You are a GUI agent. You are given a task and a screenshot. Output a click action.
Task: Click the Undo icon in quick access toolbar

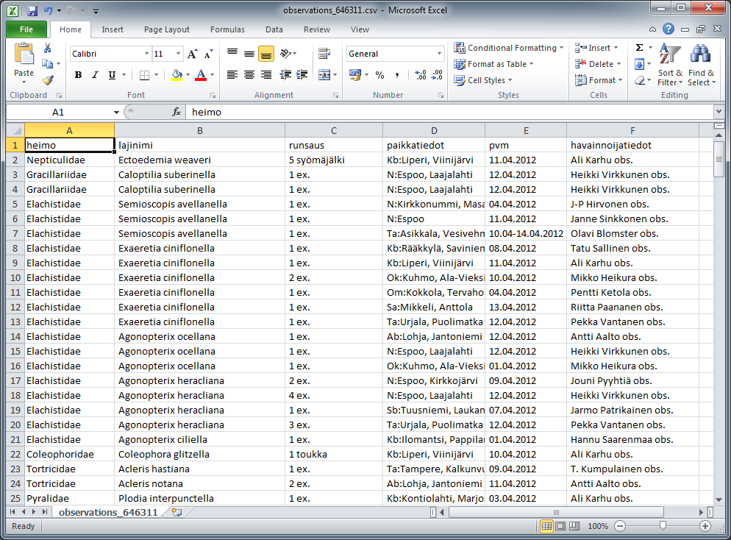pyautogui.click(x=48, y=11)
